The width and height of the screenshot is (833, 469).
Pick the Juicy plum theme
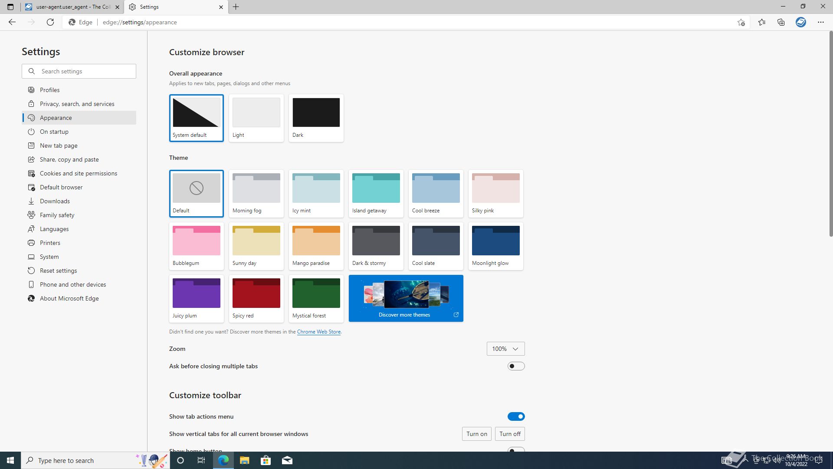(x=197, y=299)
